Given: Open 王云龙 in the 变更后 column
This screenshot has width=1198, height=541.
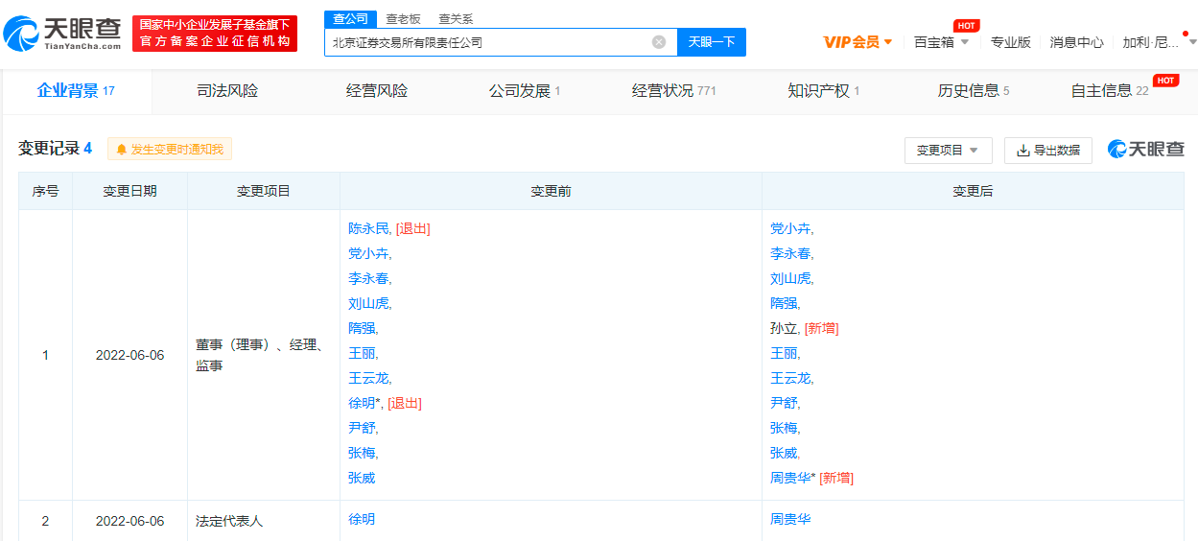Looking at the screenshot, I should (x=790, y=378).
